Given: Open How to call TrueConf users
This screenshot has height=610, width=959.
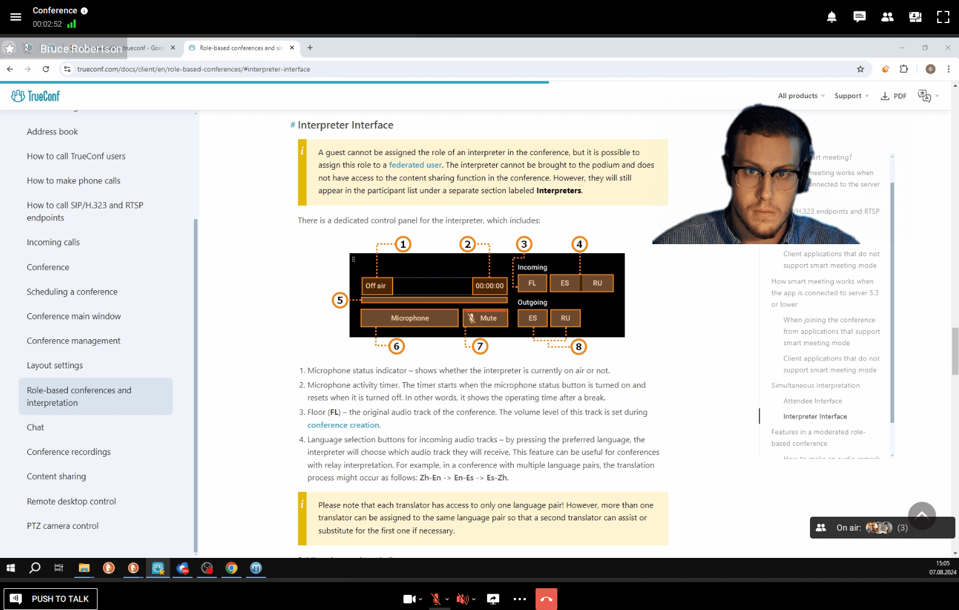Looking at the screenshot, I should [76, 156].
